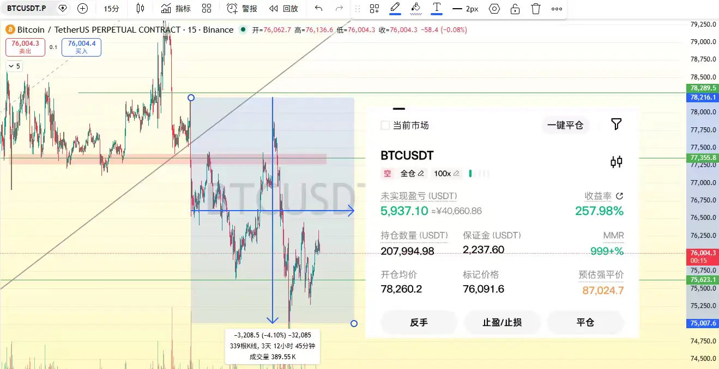Screen dimensions: 719x369
Task: Open chart via candlestick icon beside BTCUSDT
Action: tap(617, 162)
